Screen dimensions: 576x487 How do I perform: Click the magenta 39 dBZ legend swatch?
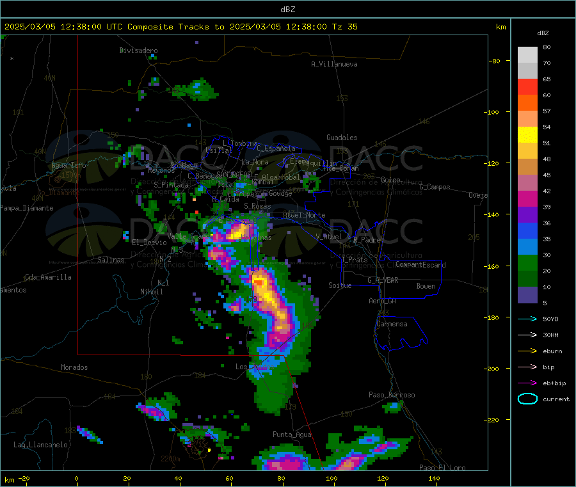pos(527,198)
